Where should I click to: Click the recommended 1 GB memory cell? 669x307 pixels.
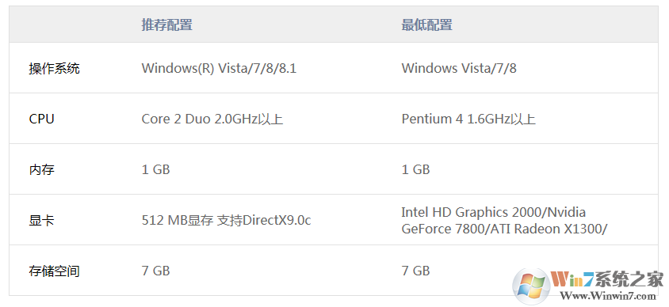click(155, 169)
